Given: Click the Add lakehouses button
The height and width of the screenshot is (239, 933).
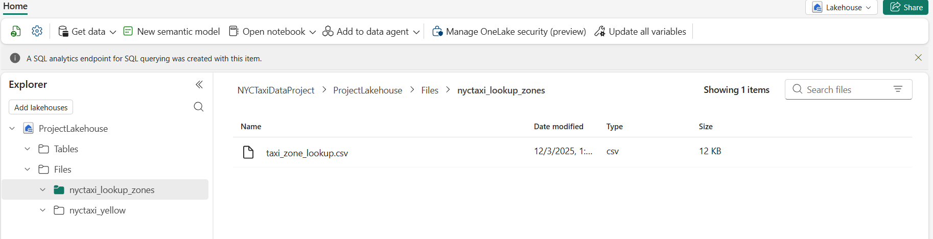Looking at the screenshot, I should coord(41,107).
